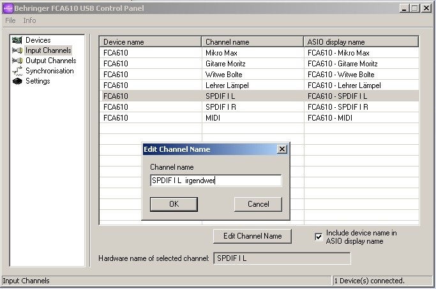Click ASIO name FCA610 - SPDIF I L

(x=337, y=96)
